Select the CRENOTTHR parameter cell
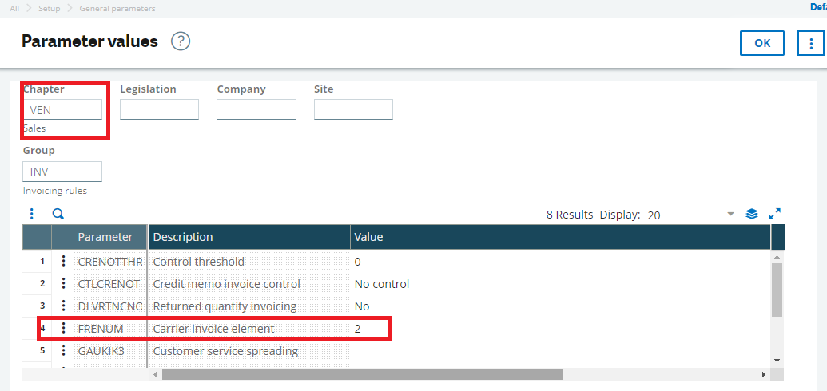This screenshot has height=391, width=827. [x=111, y=261]
